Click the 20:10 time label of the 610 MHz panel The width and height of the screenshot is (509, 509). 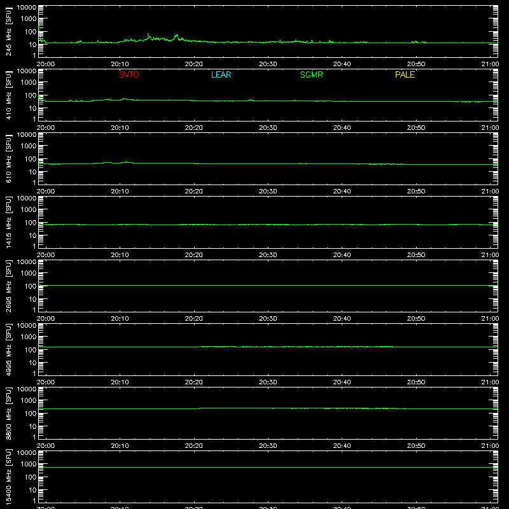click(120, 192)
